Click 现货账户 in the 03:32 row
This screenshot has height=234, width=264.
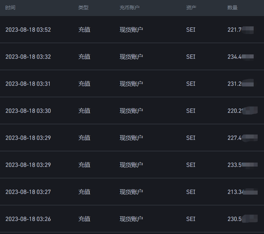(131, 57)
